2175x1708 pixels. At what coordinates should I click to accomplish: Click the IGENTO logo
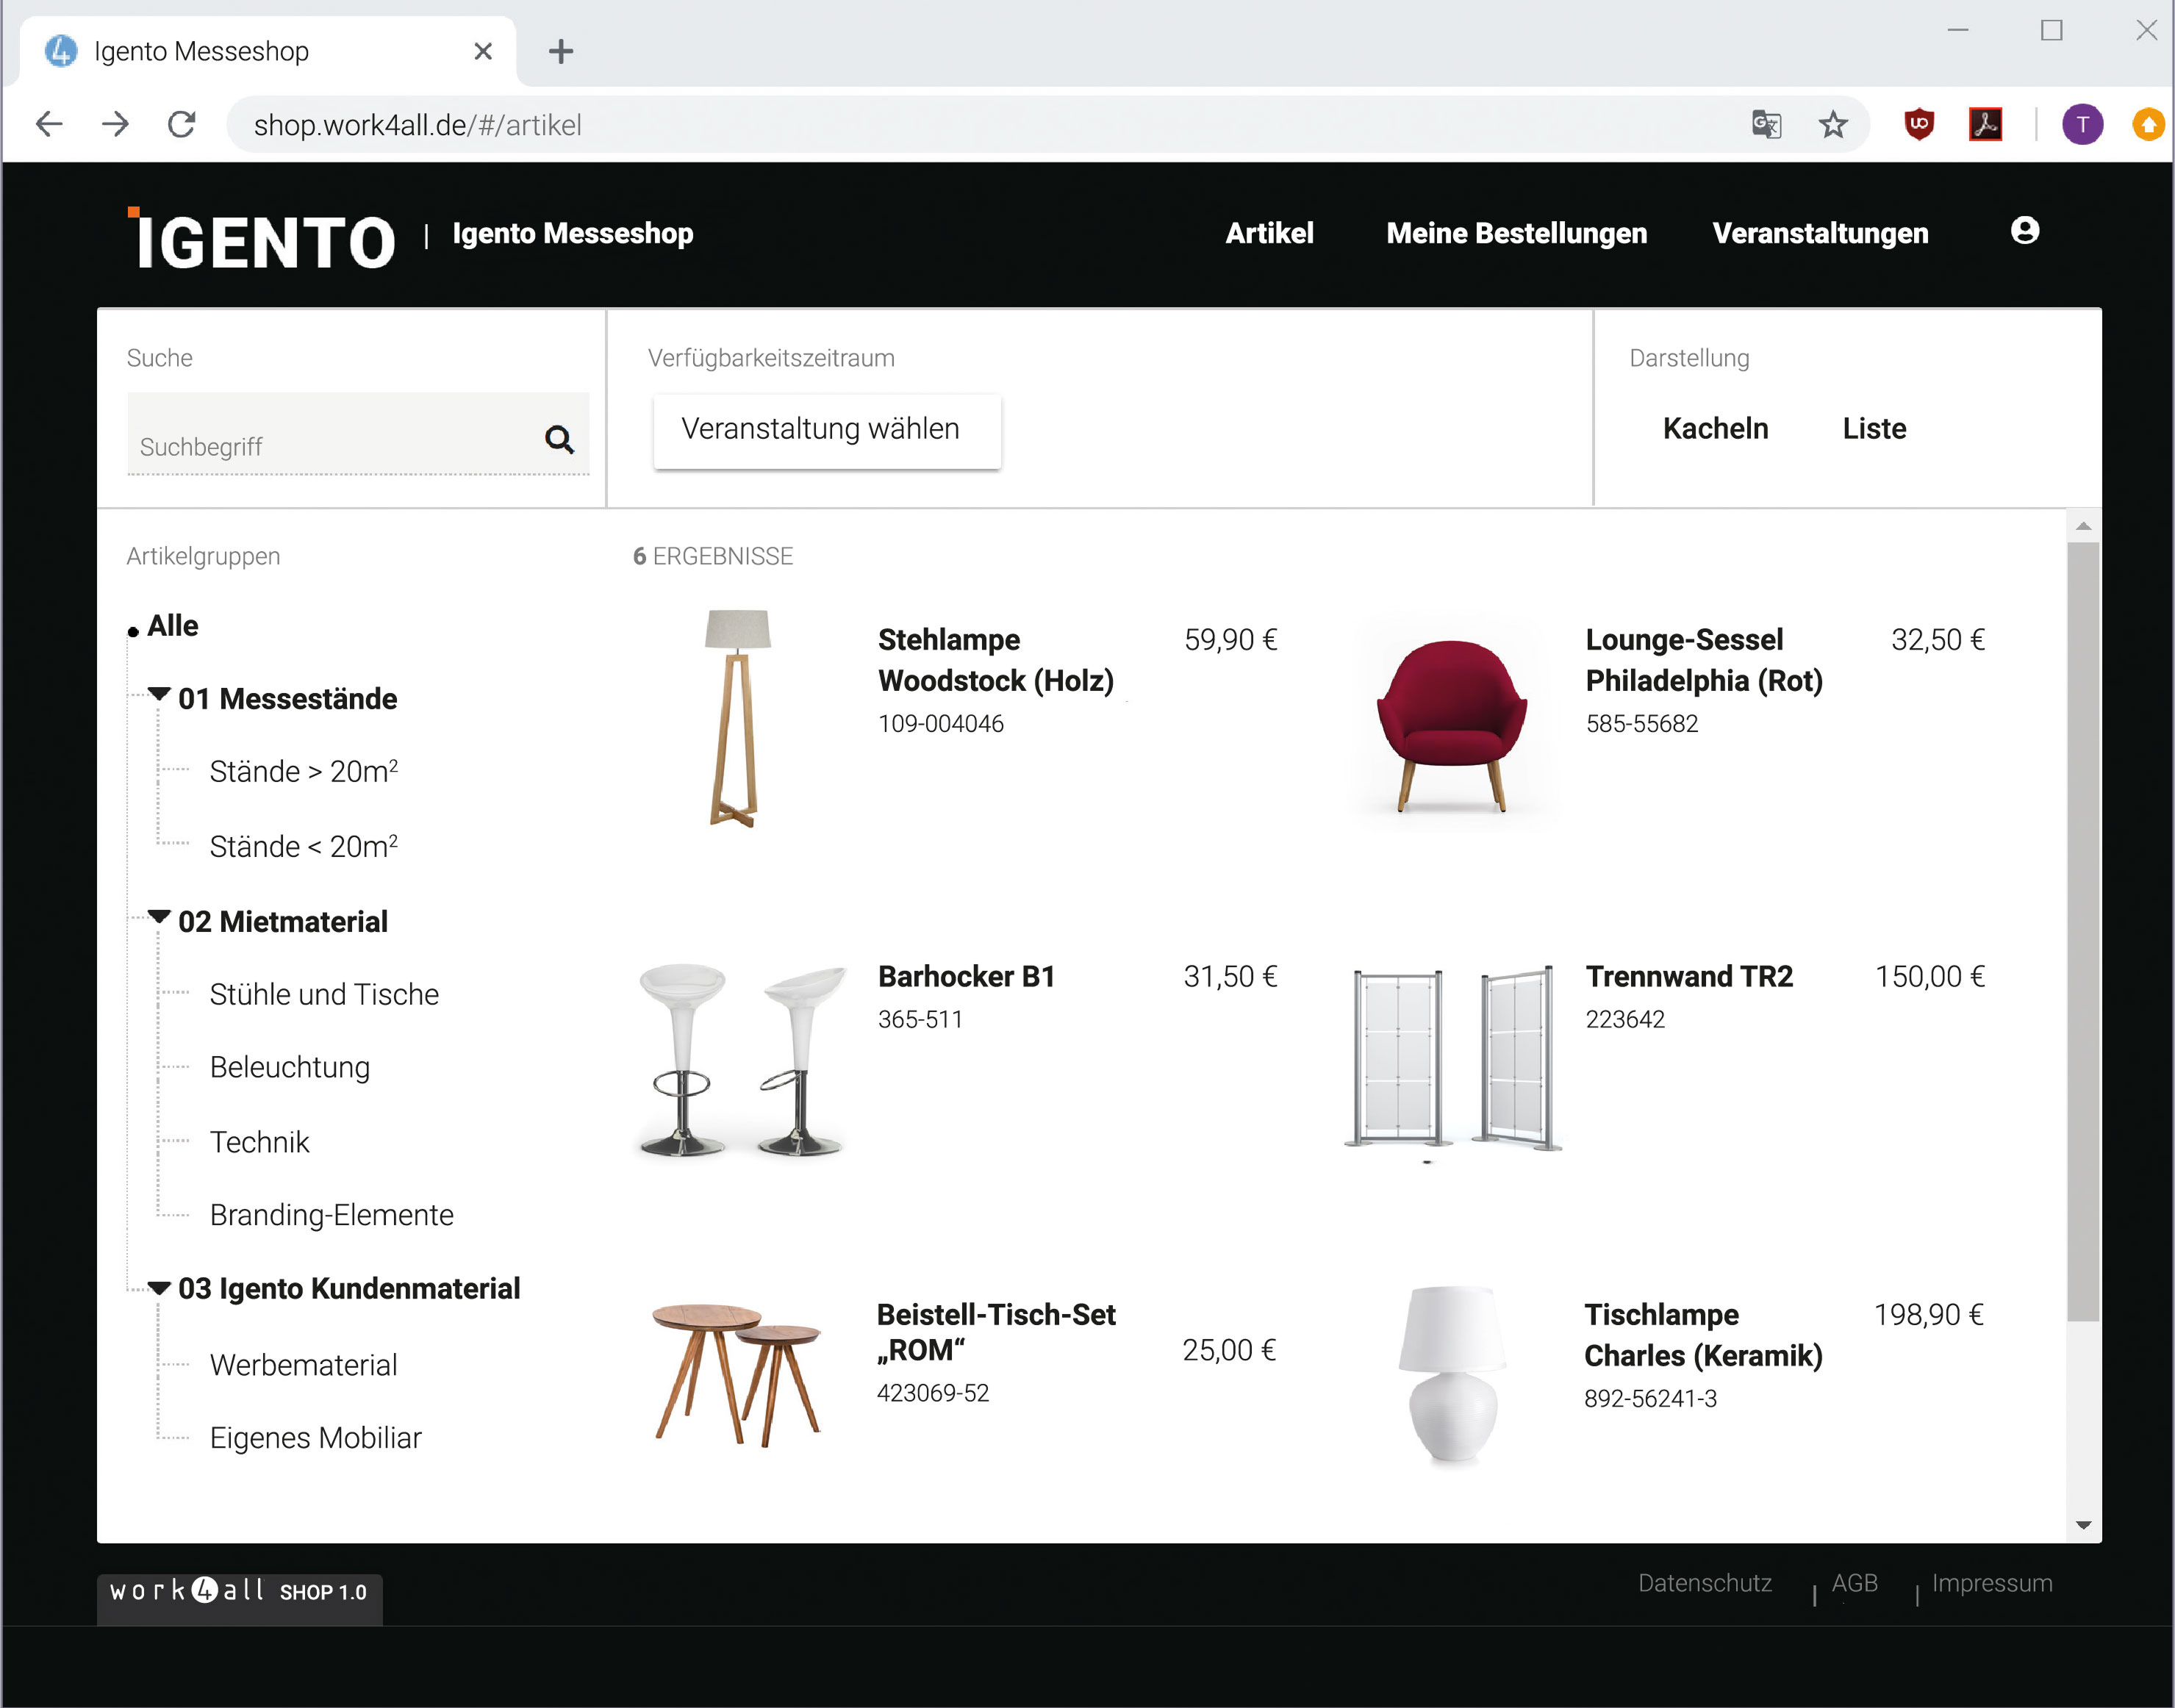tap(263, 240)
